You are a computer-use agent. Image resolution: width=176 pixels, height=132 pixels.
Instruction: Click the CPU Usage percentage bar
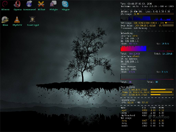tap(155, 14)
